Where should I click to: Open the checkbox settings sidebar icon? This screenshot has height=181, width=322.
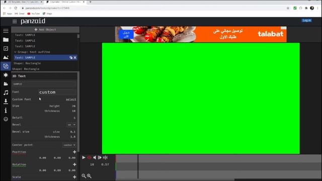point(6,48)
